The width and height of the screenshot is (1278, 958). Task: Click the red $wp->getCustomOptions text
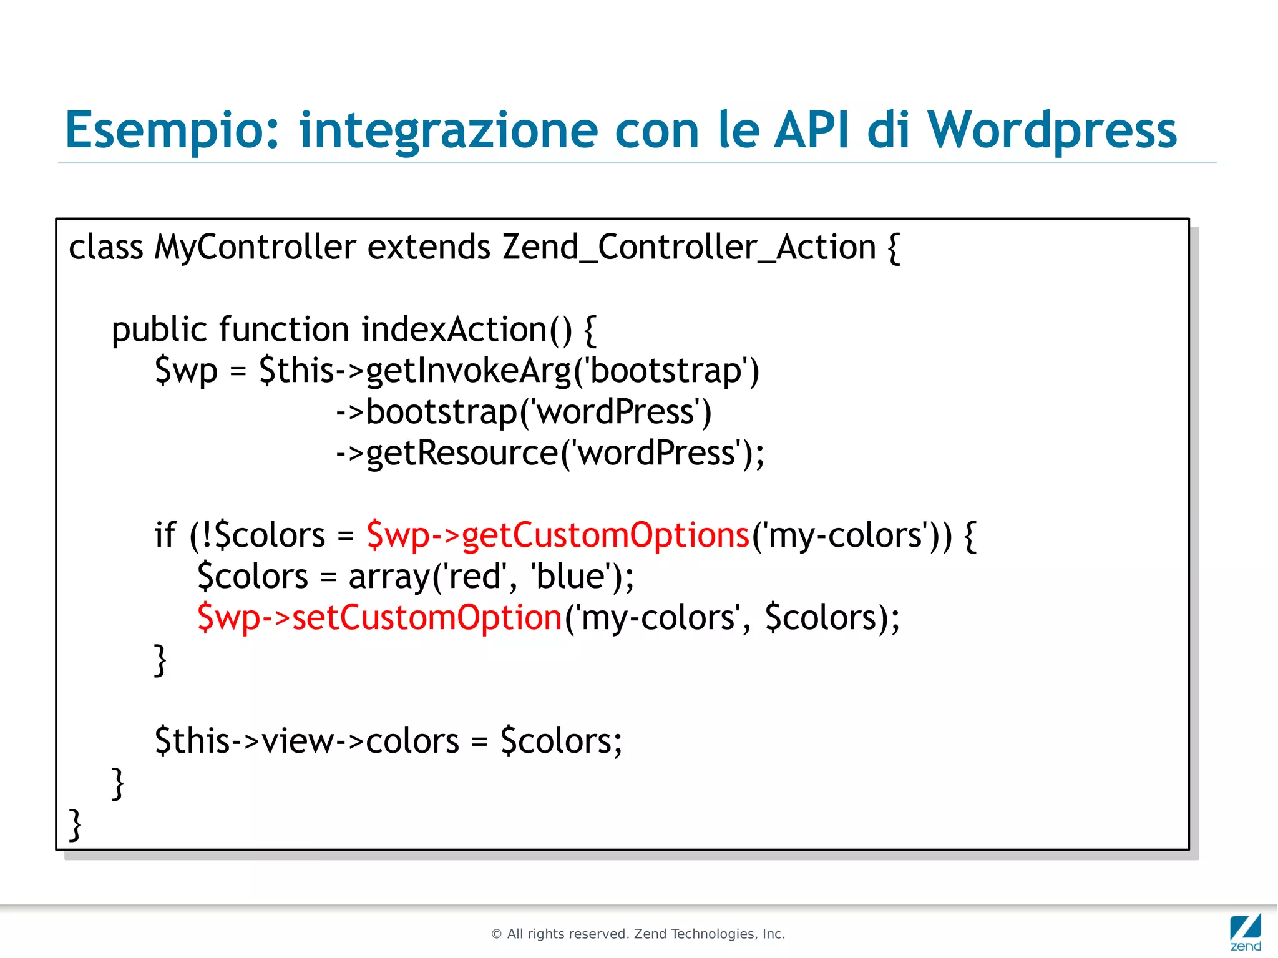[557, 535]
